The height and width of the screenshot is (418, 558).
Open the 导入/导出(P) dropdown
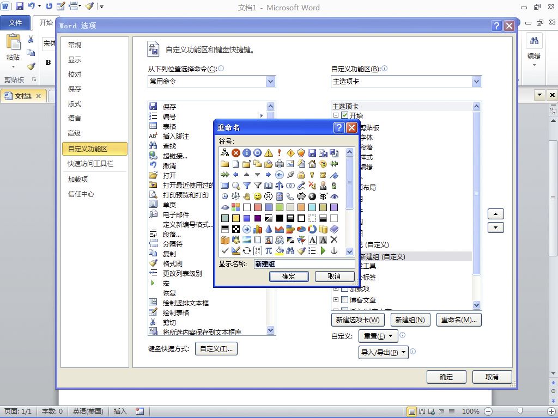click(x=383, y=353)
